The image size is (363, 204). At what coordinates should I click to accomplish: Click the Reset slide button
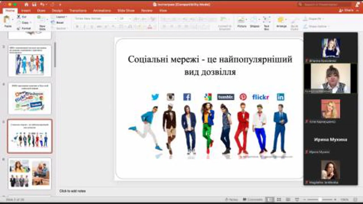[x=58, y=22]
